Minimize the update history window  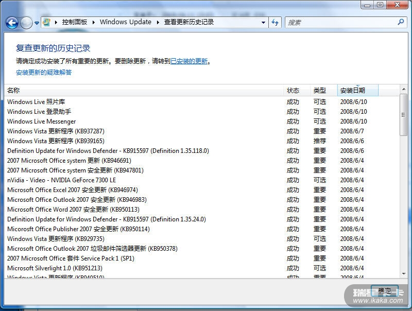(367, 5)
